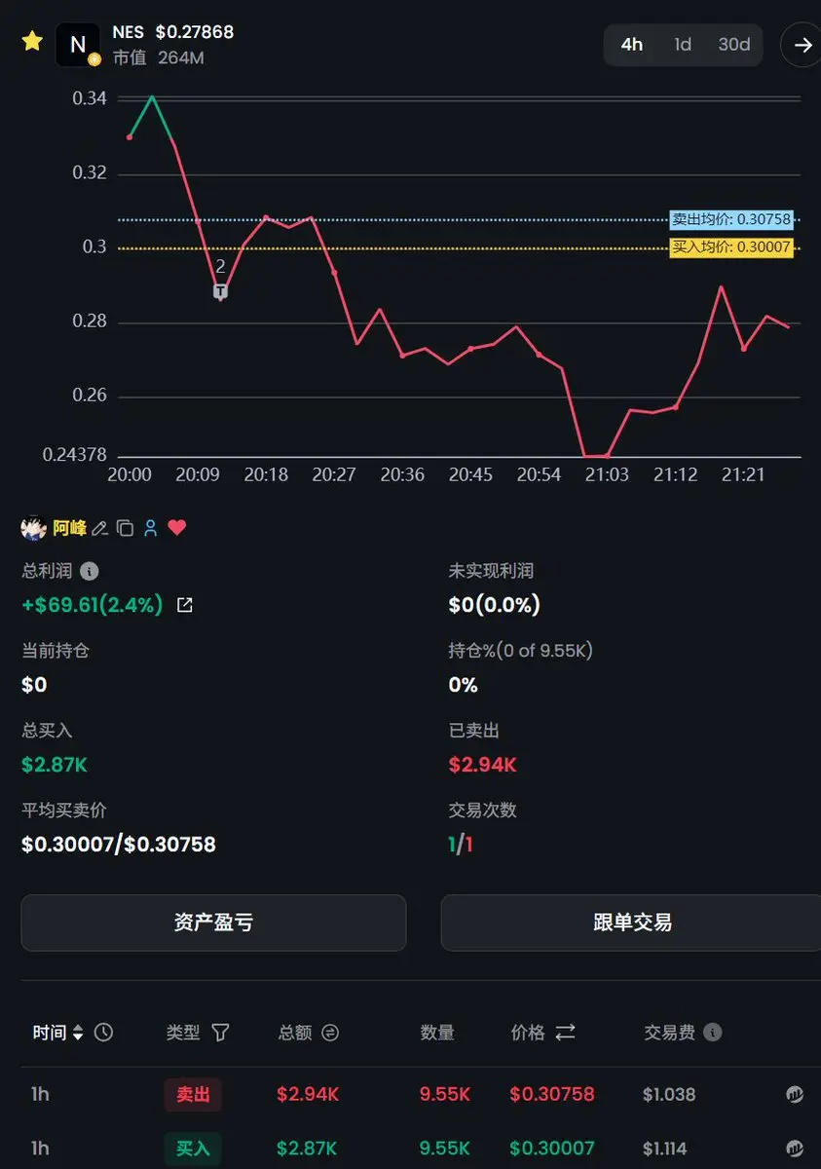Show info tooltip next to 总利润
Image resolution: width=821 pixels, height=1169 pixels.
pos(90,571)
